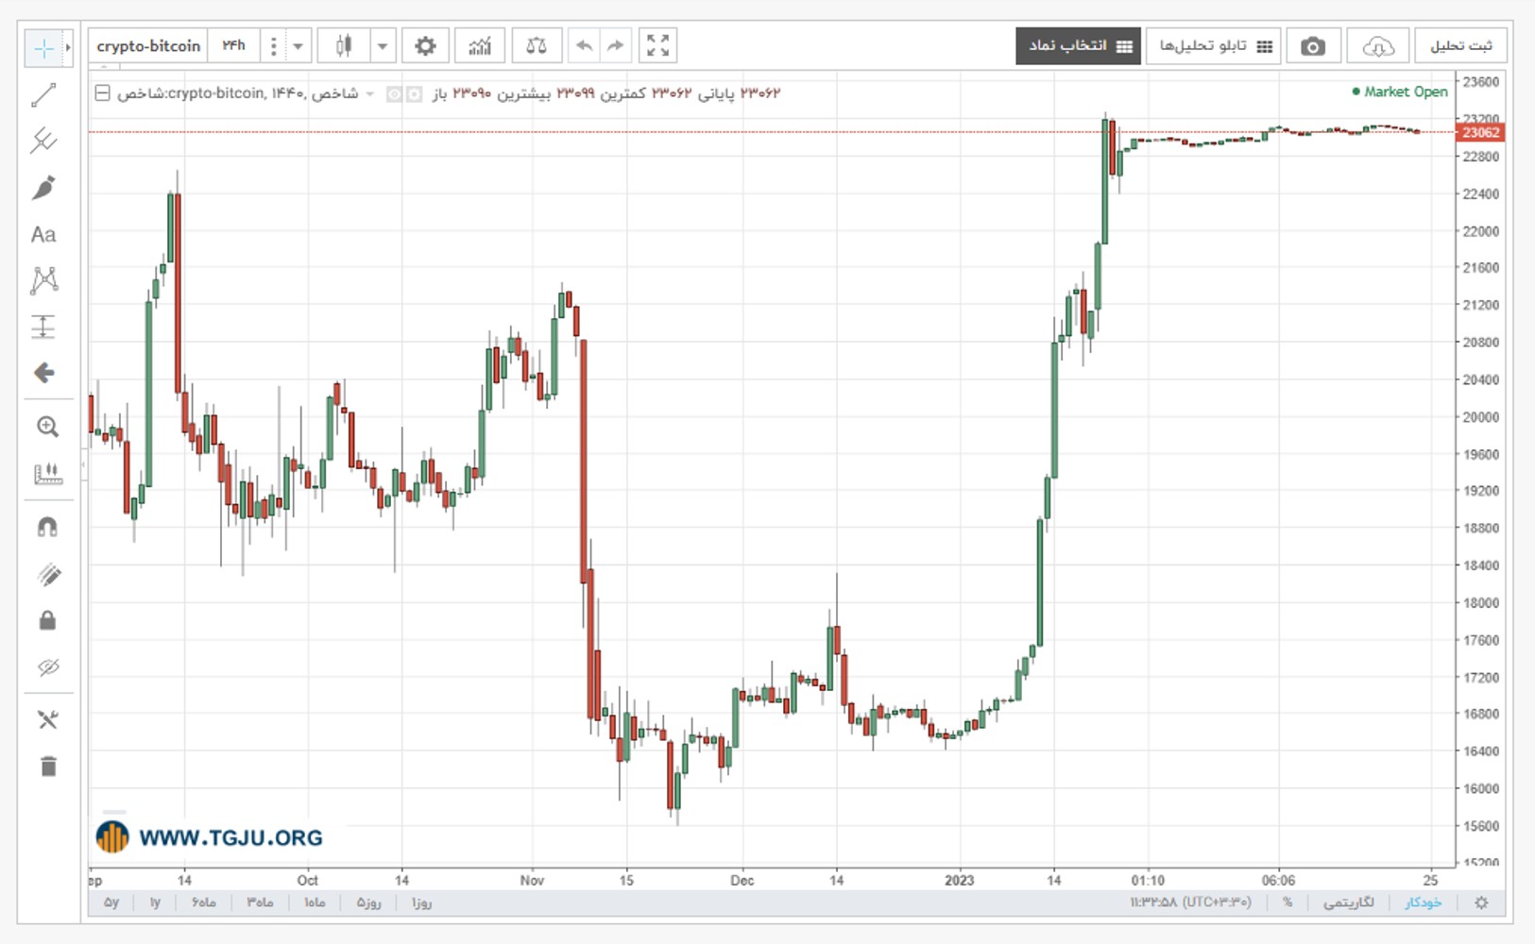Screen dimensions: 1535x944
Task: Open the تابلو تحلیل‌ها analysis board button
Action: coord(1215,45)
